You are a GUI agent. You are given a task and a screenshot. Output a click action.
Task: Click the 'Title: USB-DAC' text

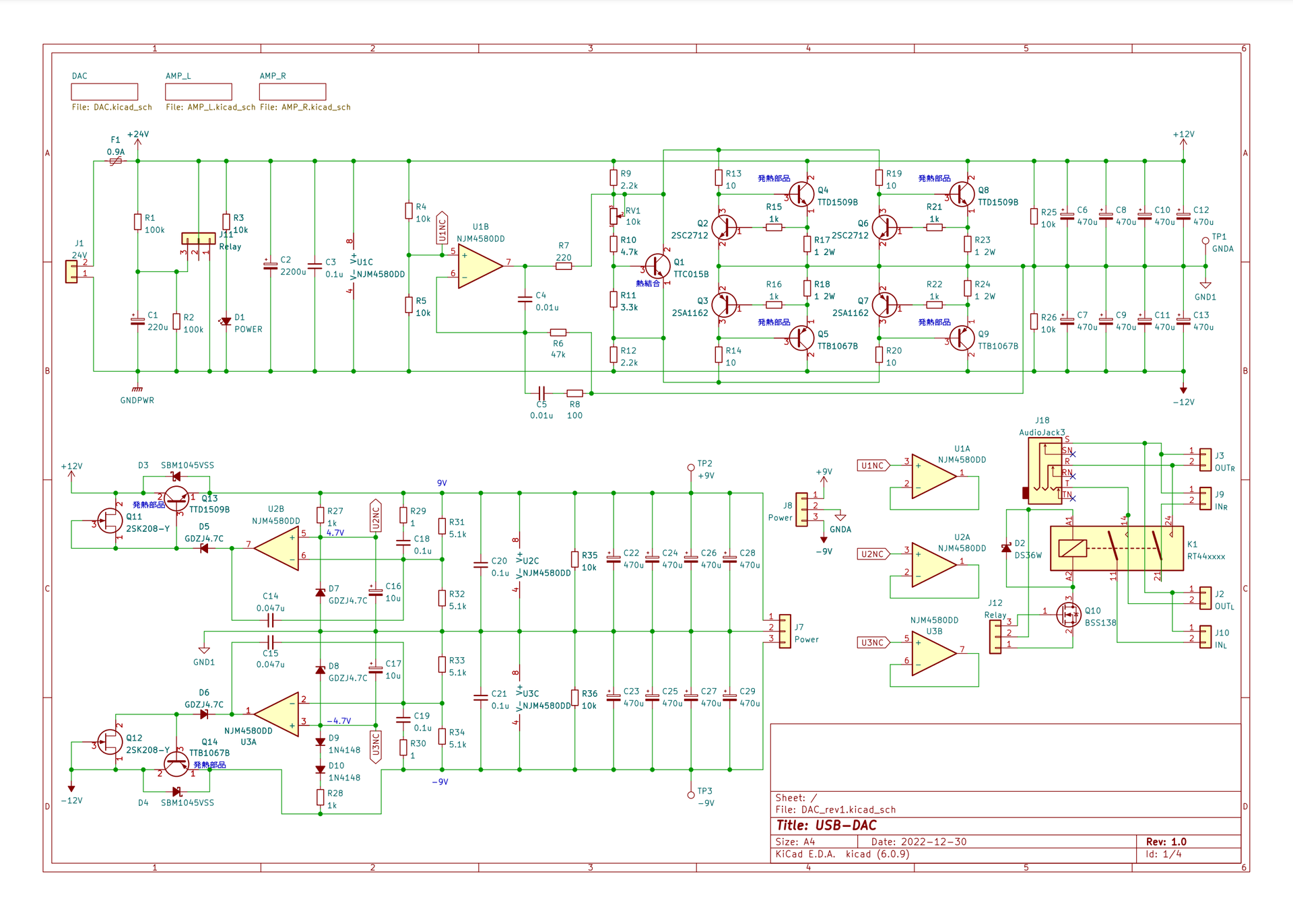tap(826, 825)
